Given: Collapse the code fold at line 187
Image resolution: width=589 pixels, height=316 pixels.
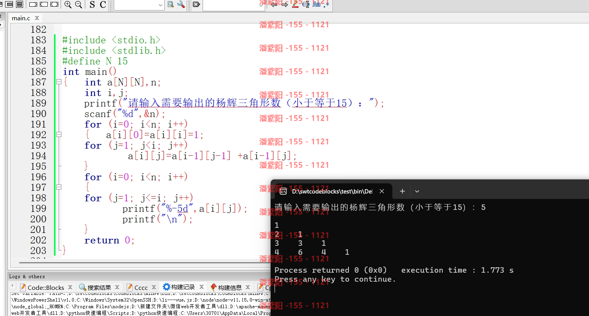Looking at the screenshot, I should pyautogui.click(x=59, y=82).
